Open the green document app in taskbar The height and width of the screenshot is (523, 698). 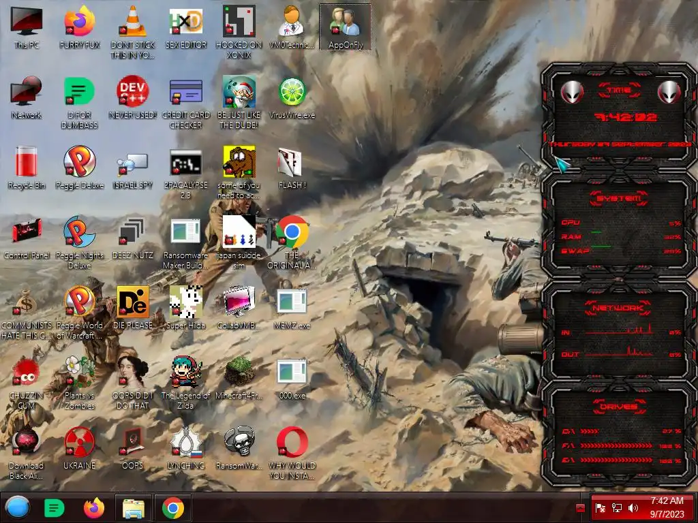click(55, 508)
